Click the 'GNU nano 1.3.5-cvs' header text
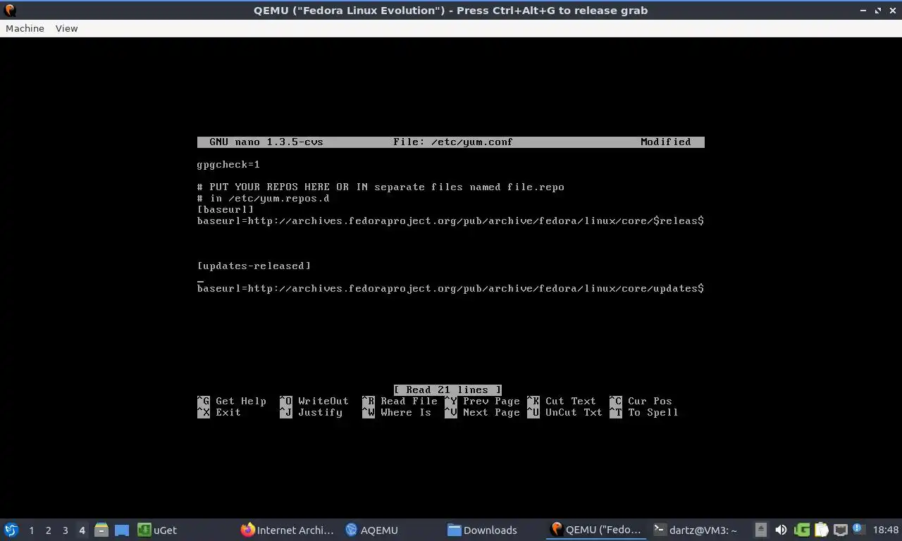This screenshot has height=541, width=902. (x=266, y=142)
